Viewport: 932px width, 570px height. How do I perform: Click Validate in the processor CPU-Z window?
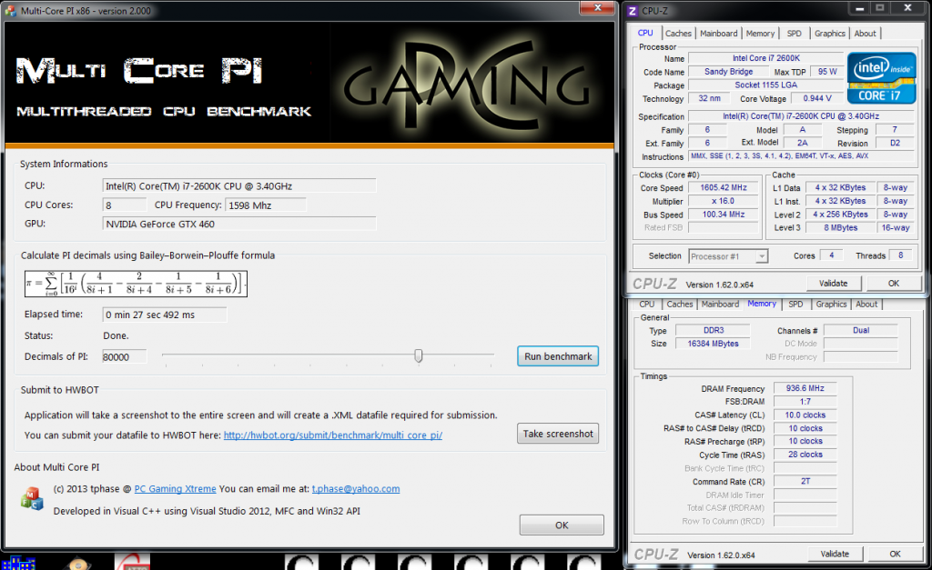click(834, 284)
